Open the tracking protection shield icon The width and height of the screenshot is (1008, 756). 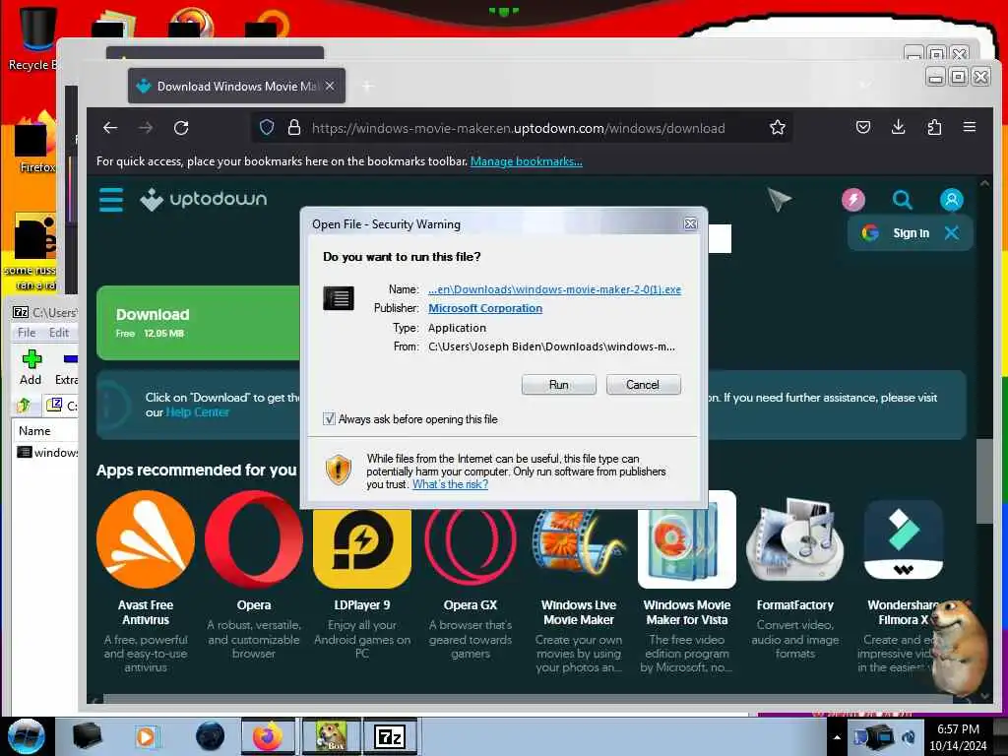267,128
